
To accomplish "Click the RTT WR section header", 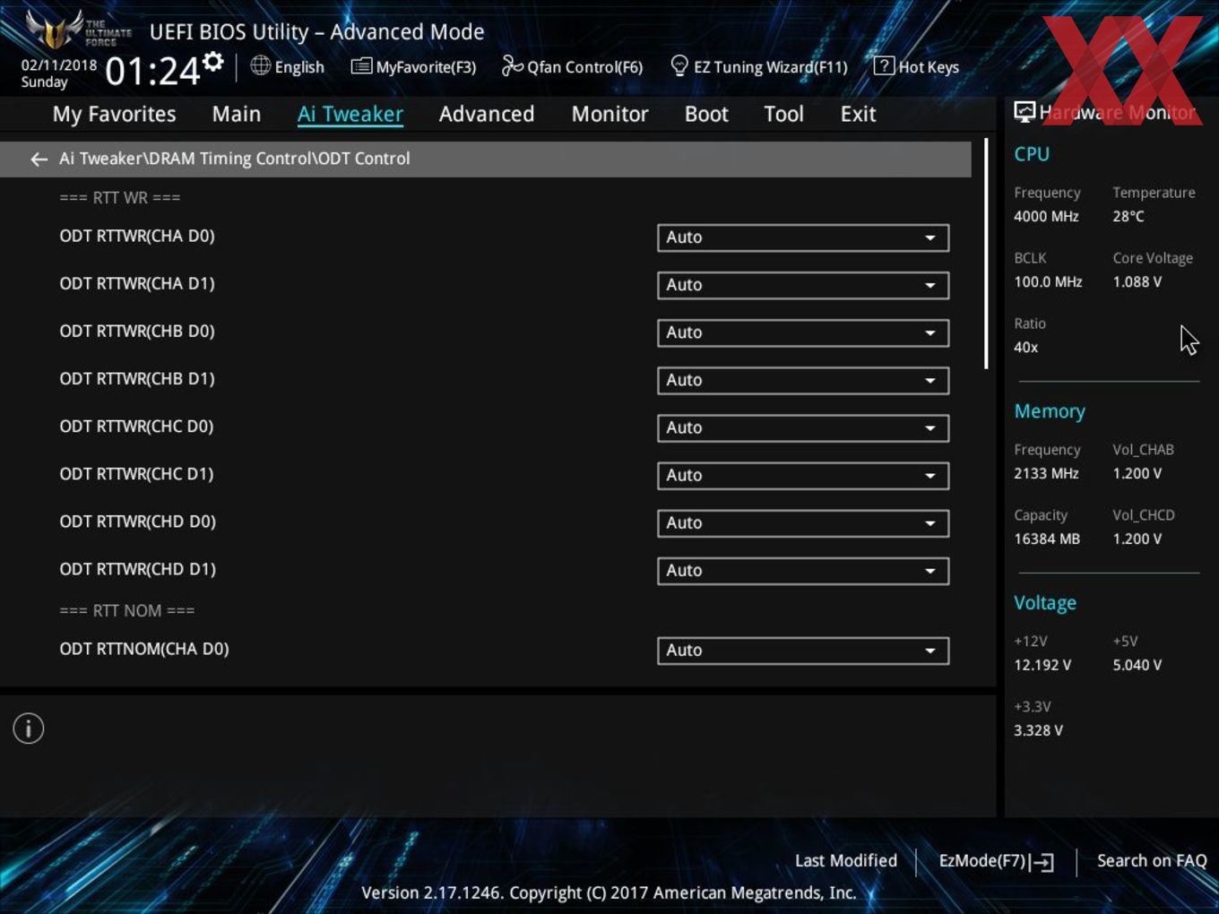I will point(120,197).
